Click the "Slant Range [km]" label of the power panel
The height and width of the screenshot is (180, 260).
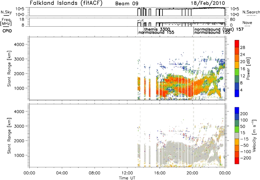click(x=9, y=69)
